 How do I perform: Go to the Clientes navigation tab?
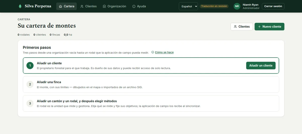pyautogui.click(x=88, y=6)
